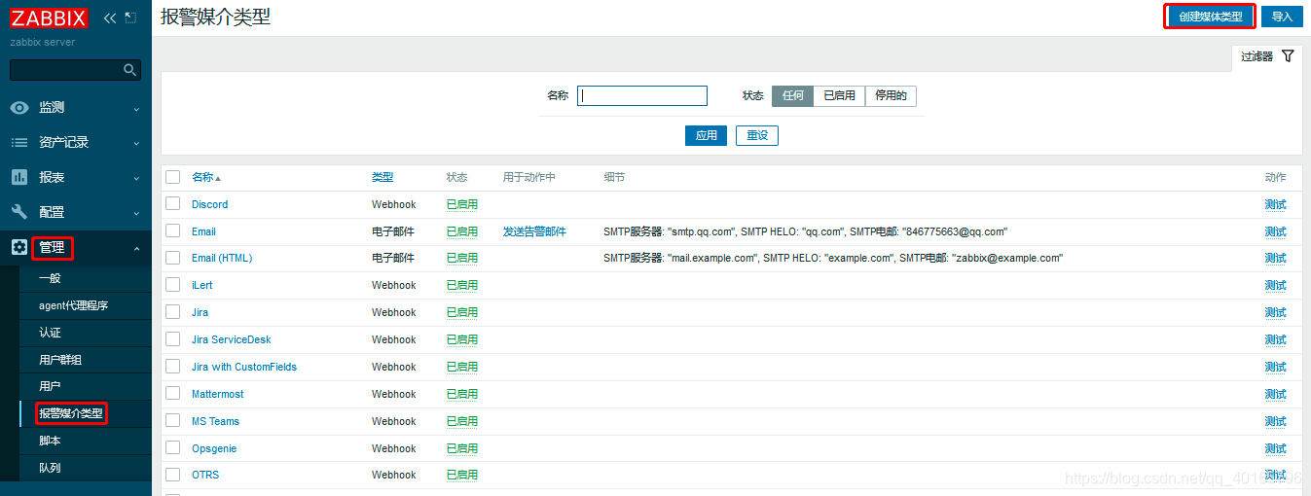Click 测试 for the iLert row
The height and width of the screenshot is (496, 1311).
pos(1275,285)
